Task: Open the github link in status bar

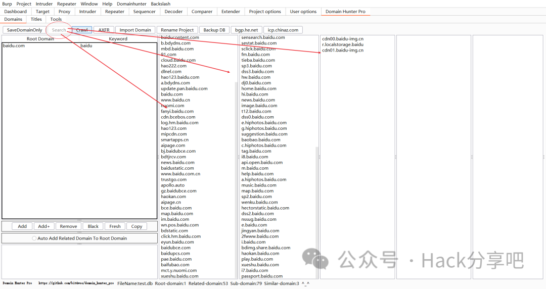Action: click(x=76, y=283)
